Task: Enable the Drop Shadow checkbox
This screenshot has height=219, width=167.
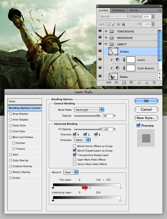Action: pyautogui.click(x=11, y=114)
